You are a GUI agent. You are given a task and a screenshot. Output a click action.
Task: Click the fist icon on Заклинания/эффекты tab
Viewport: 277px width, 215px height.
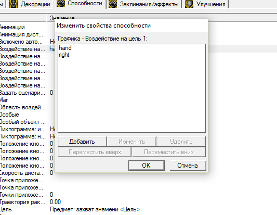point(113,4)
